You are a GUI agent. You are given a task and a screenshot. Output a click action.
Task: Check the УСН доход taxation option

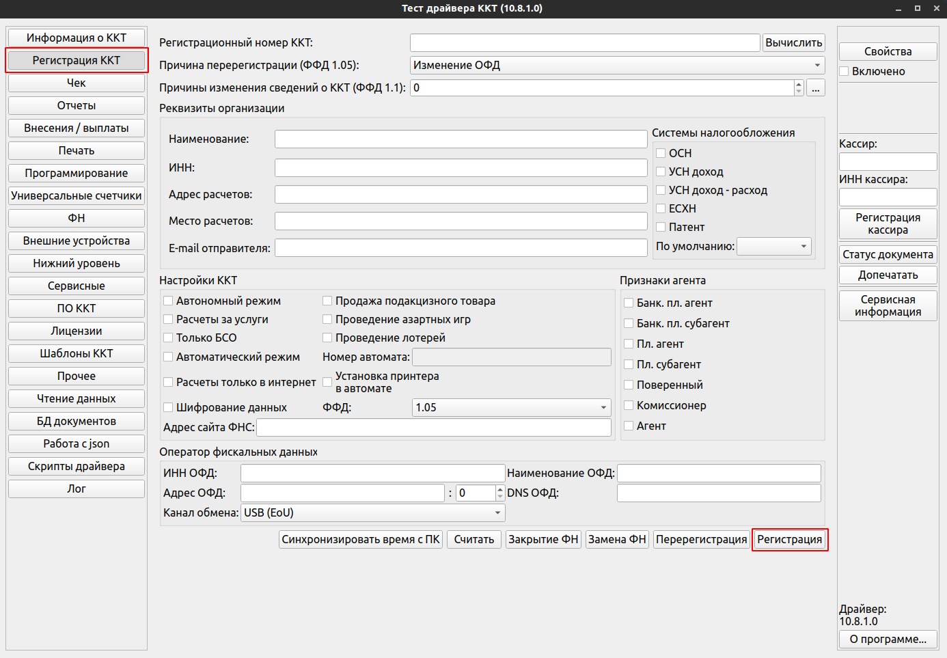pos(661,172)
